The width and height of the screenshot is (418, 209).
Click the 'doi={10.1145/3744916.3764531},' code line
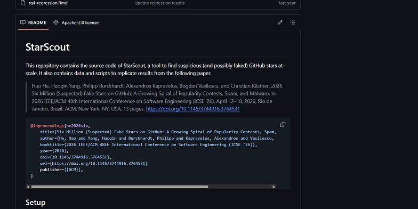76,157
